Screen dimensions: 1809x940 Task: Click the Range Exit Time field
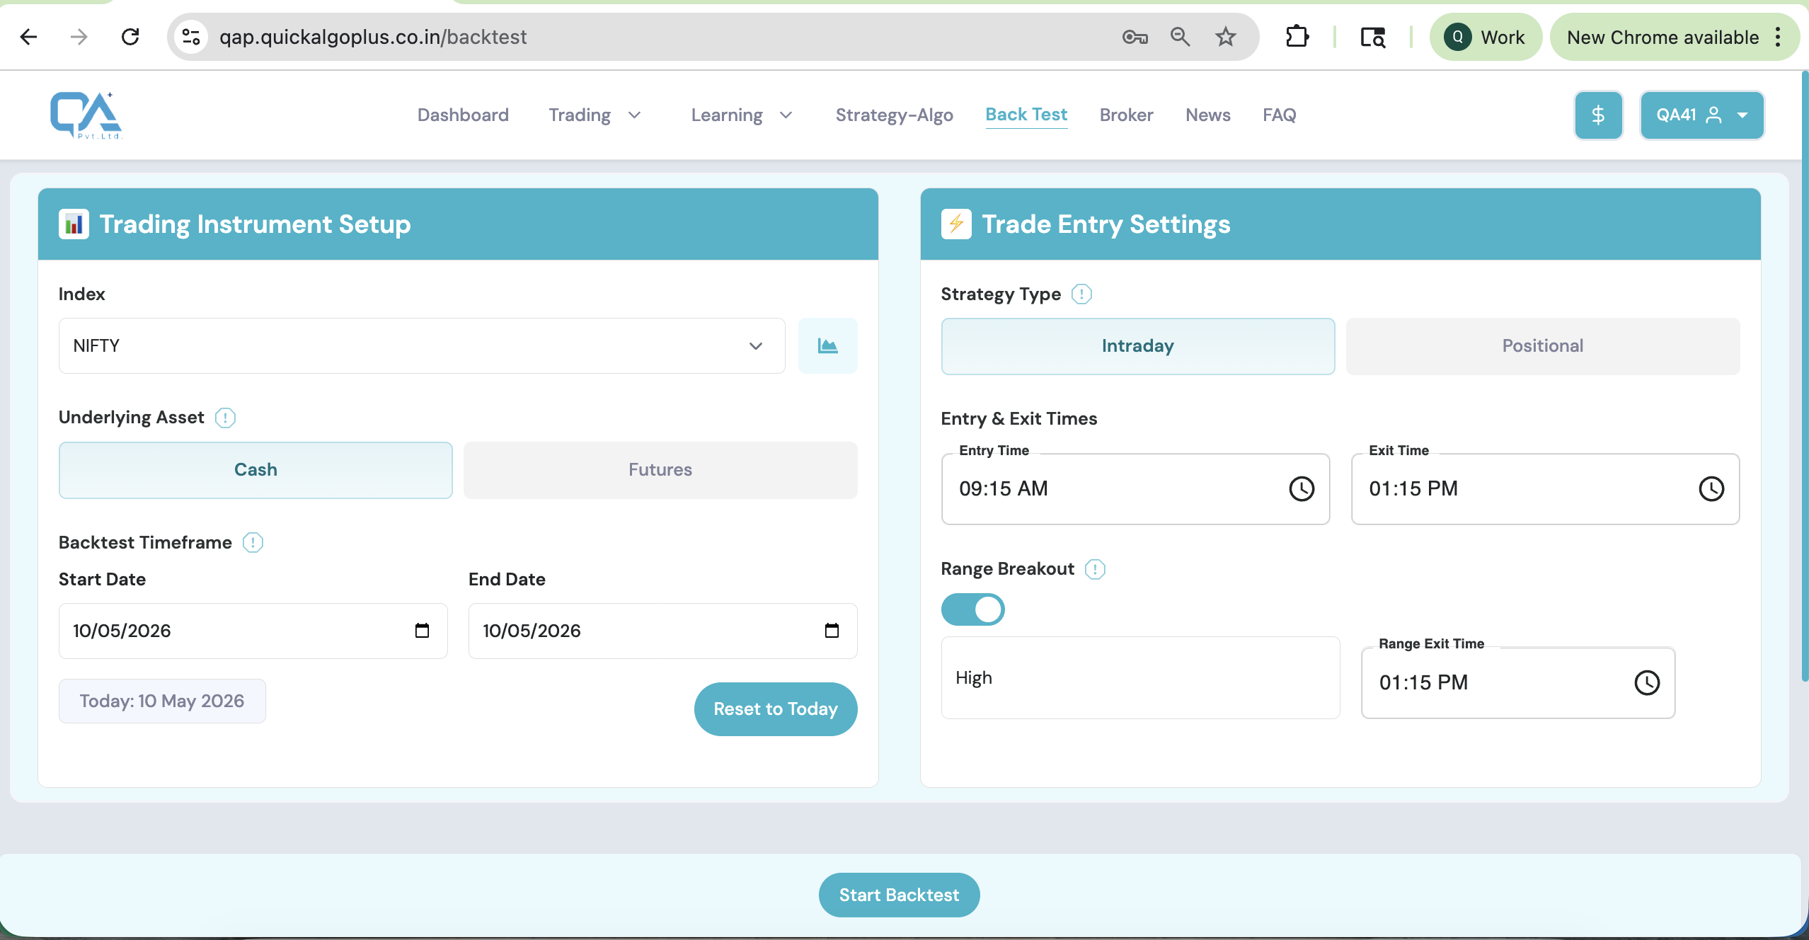(1518, 682)
